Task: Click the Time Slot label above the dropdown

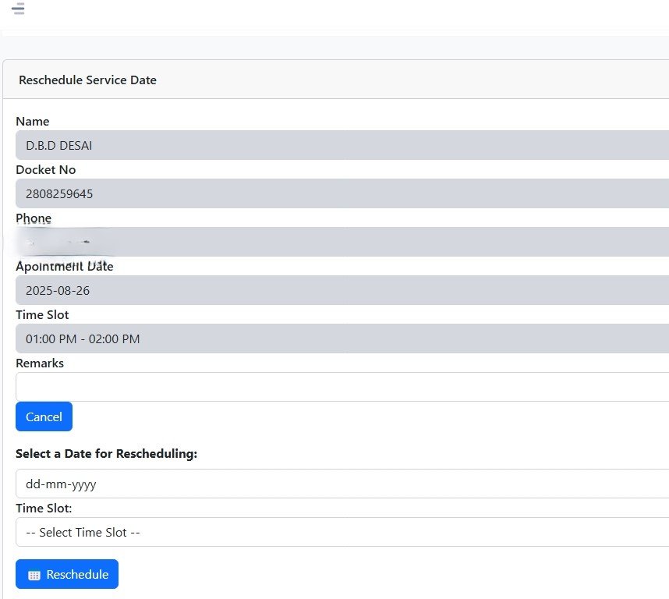Action: pos(44,508)
